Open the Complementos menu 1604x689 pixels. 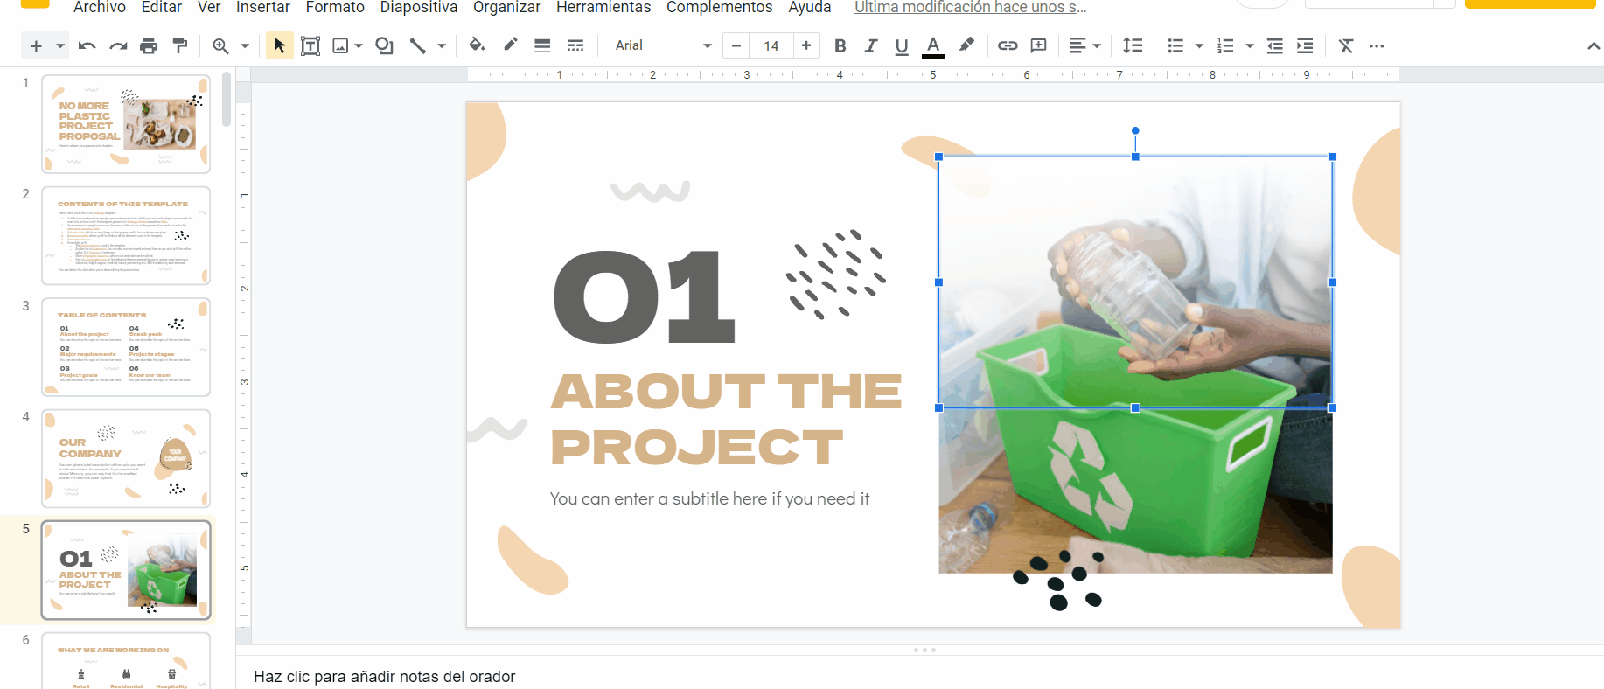(x=720, y=7)
